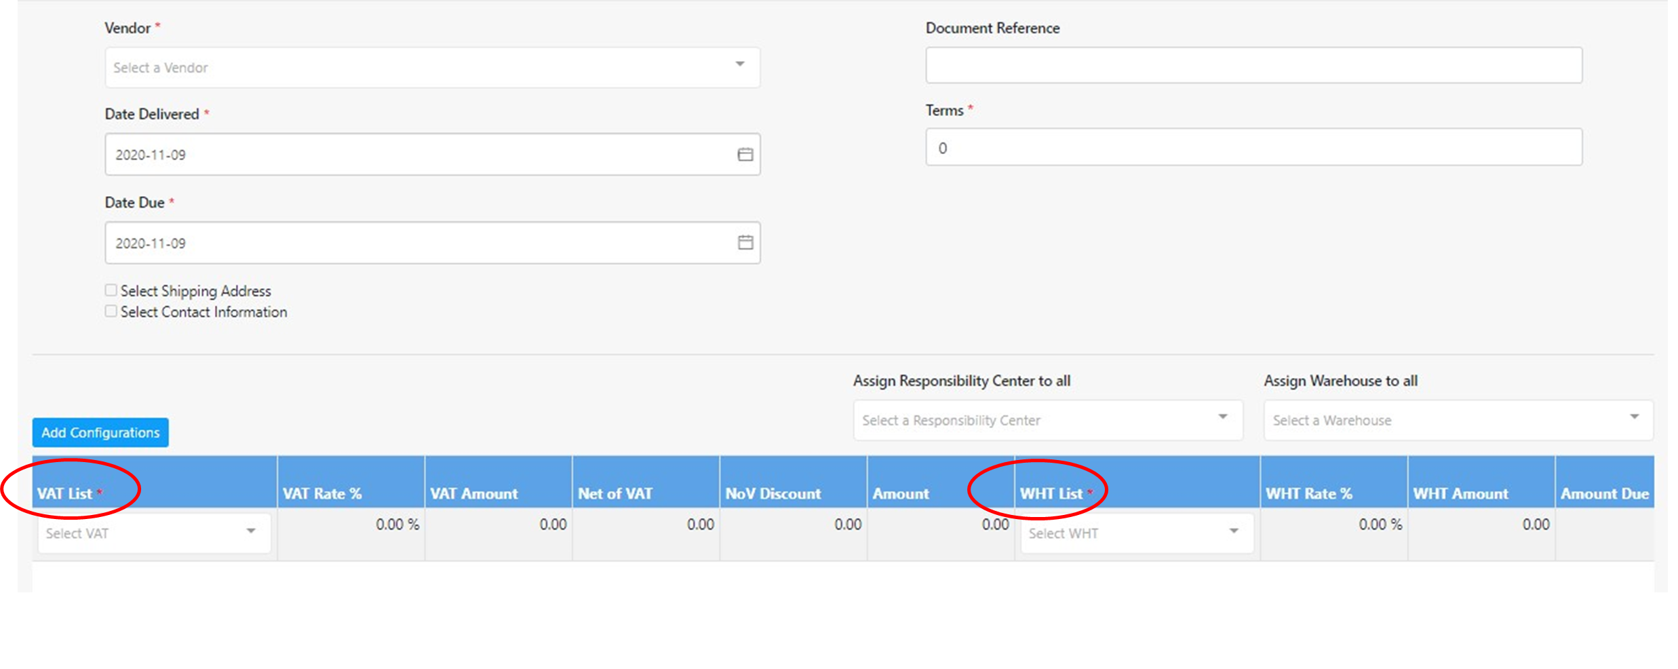1678x669 pixels.
Task: Click the VAT Rate % column header
Action: tap(322, 493)
